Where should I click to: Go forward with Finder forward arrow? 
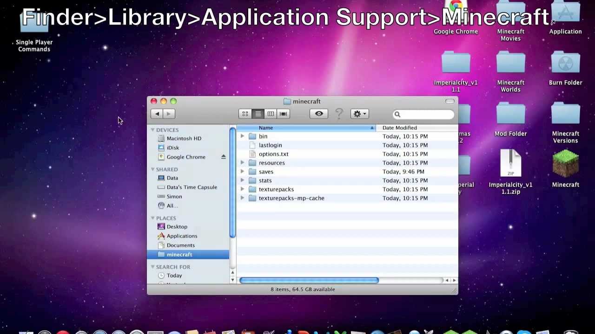(x=169, y=114)
